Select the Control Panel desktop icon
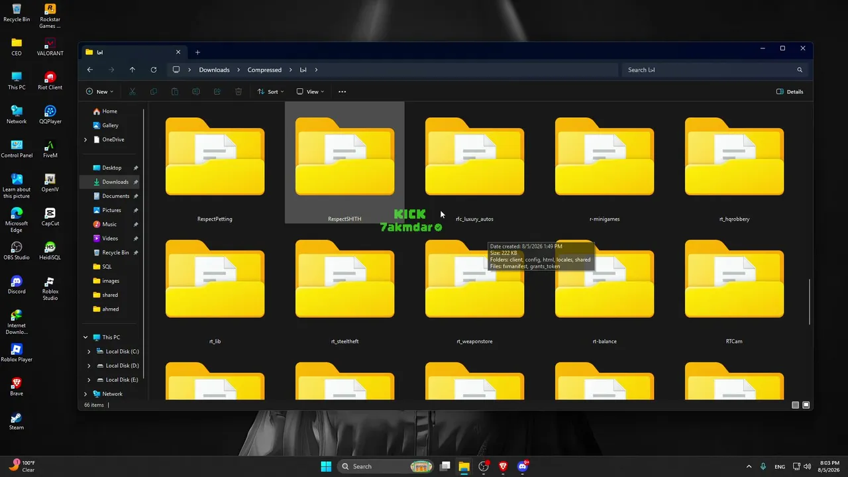The width and height of the screenshot is (848, 477). pyautogui.click(x=17, y=149)
